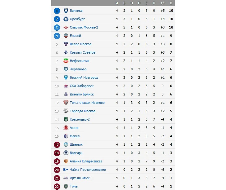The image size is (226, 190).
Task: Follow the Нижний Новгород team link
Action: 84,77
